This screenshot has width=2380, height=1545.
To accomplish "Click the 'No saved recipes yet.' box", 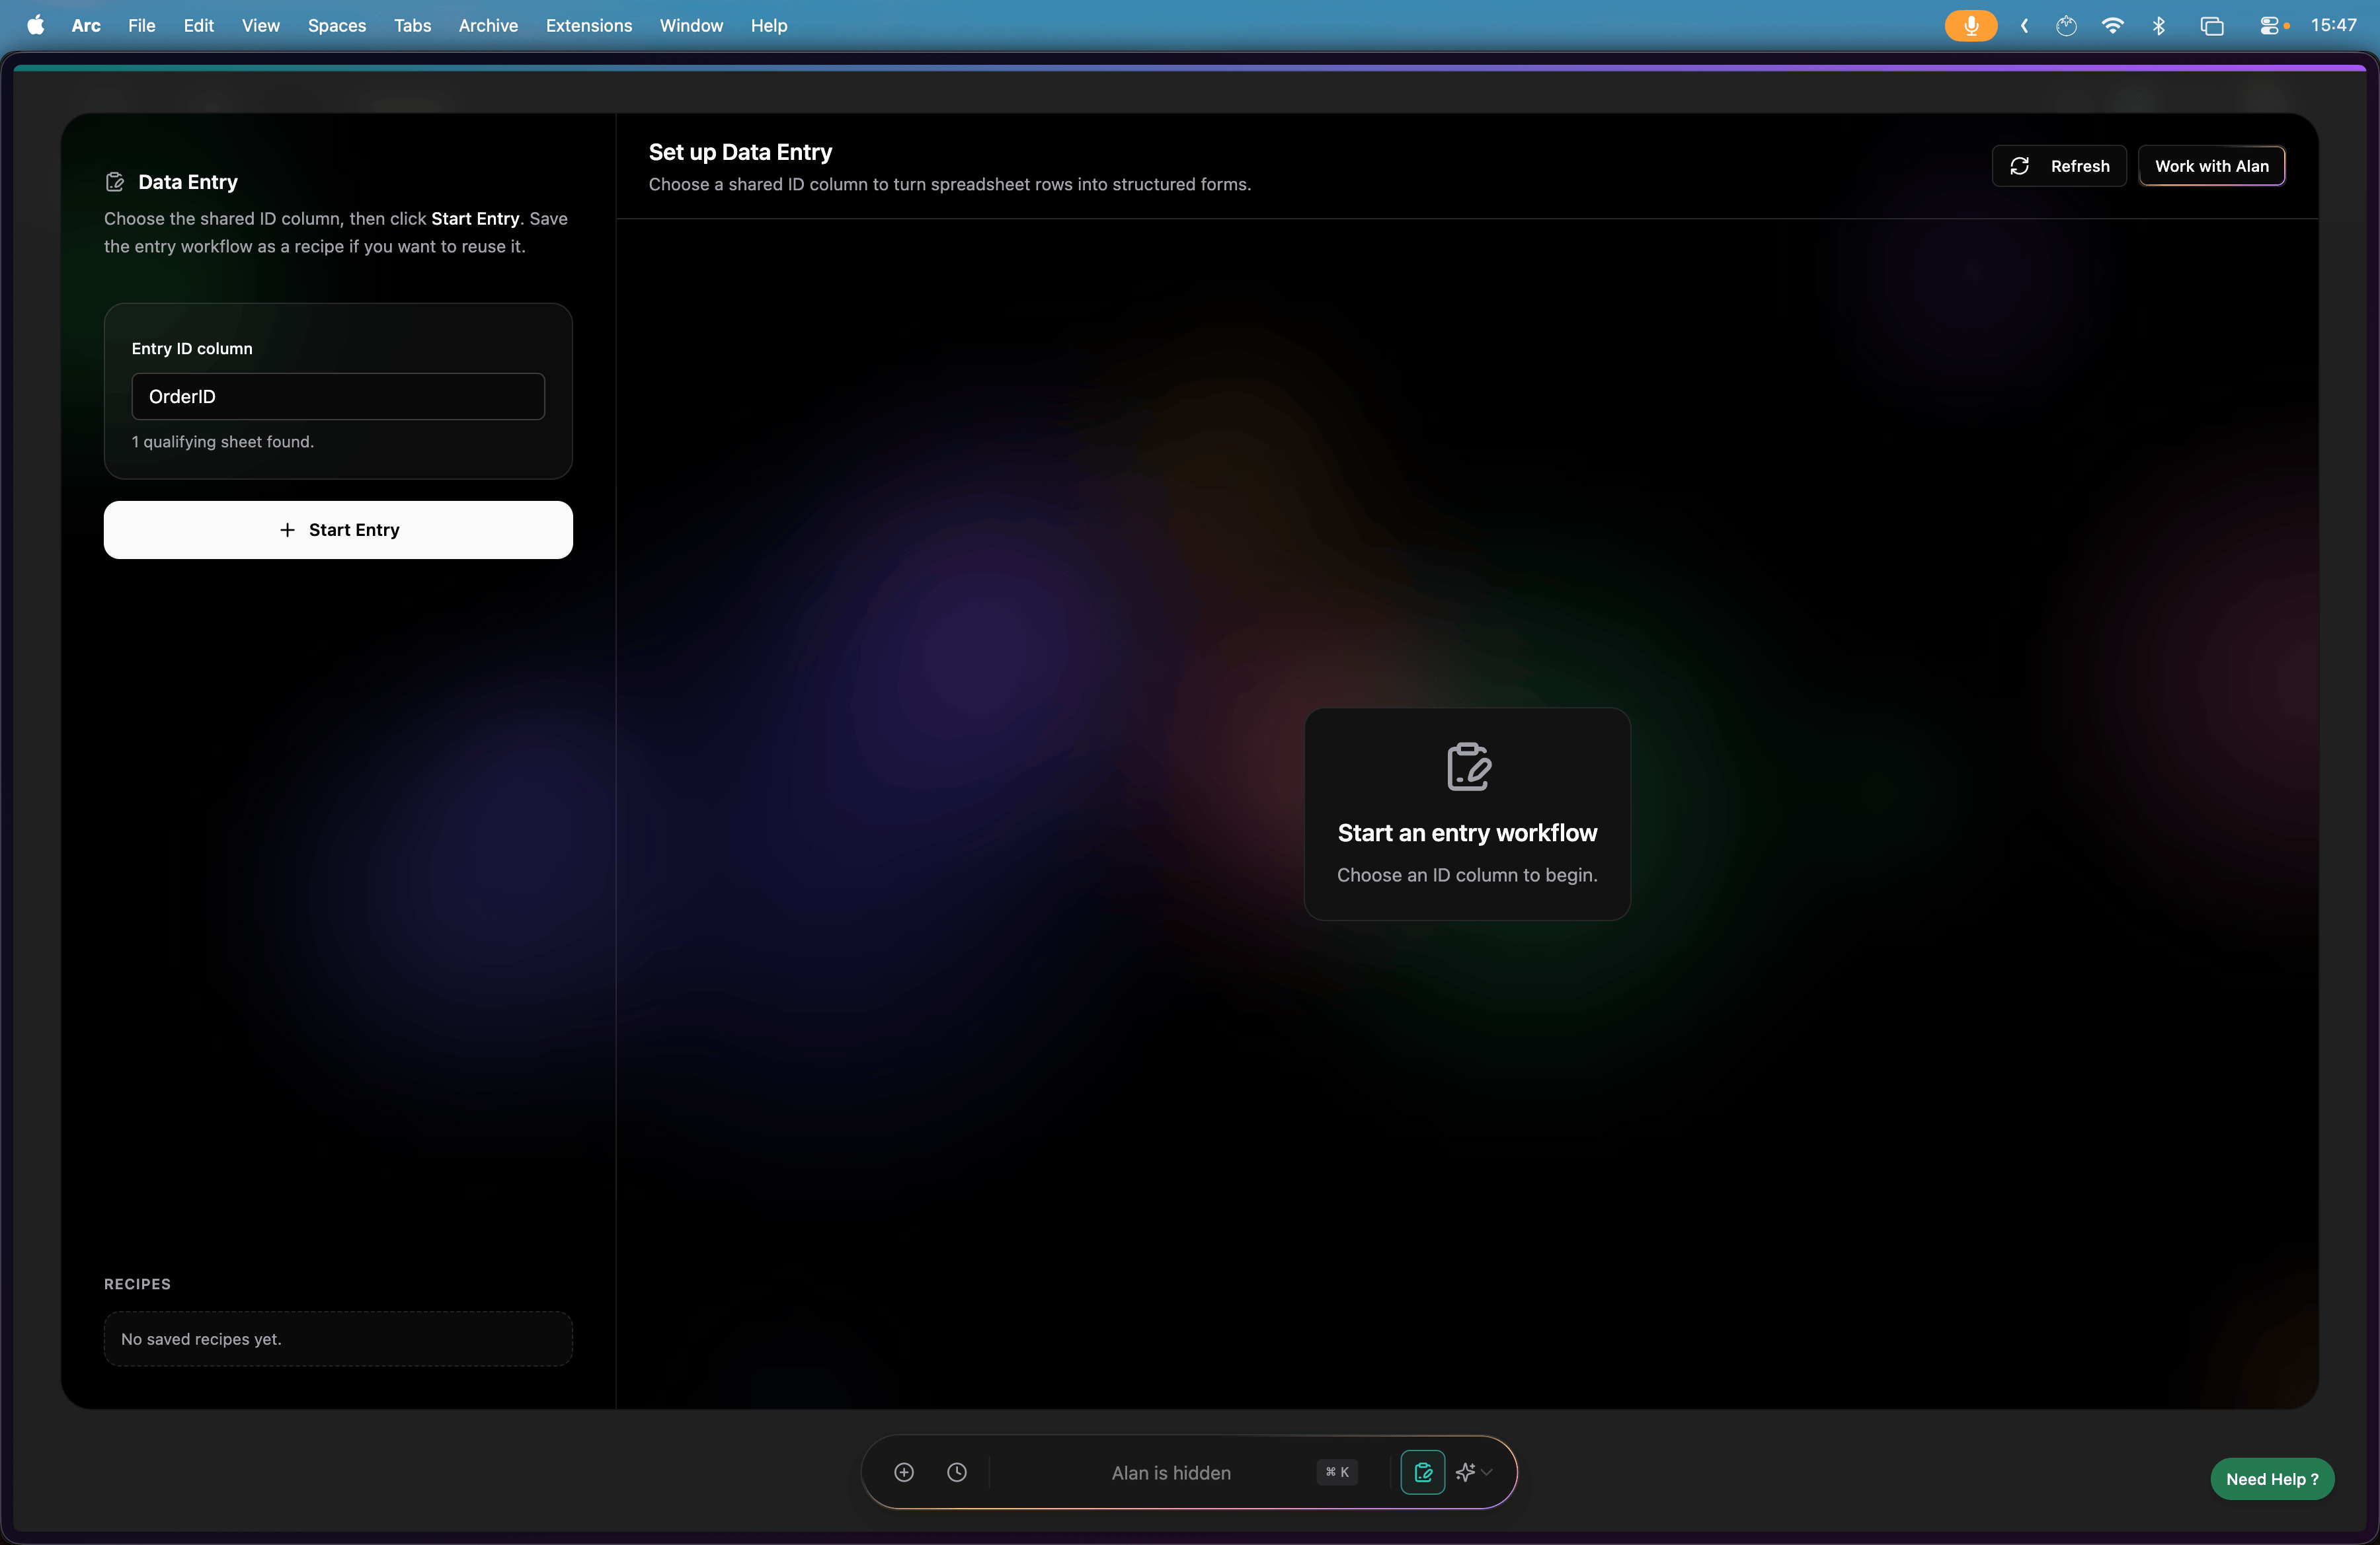I will (338, 1339).
